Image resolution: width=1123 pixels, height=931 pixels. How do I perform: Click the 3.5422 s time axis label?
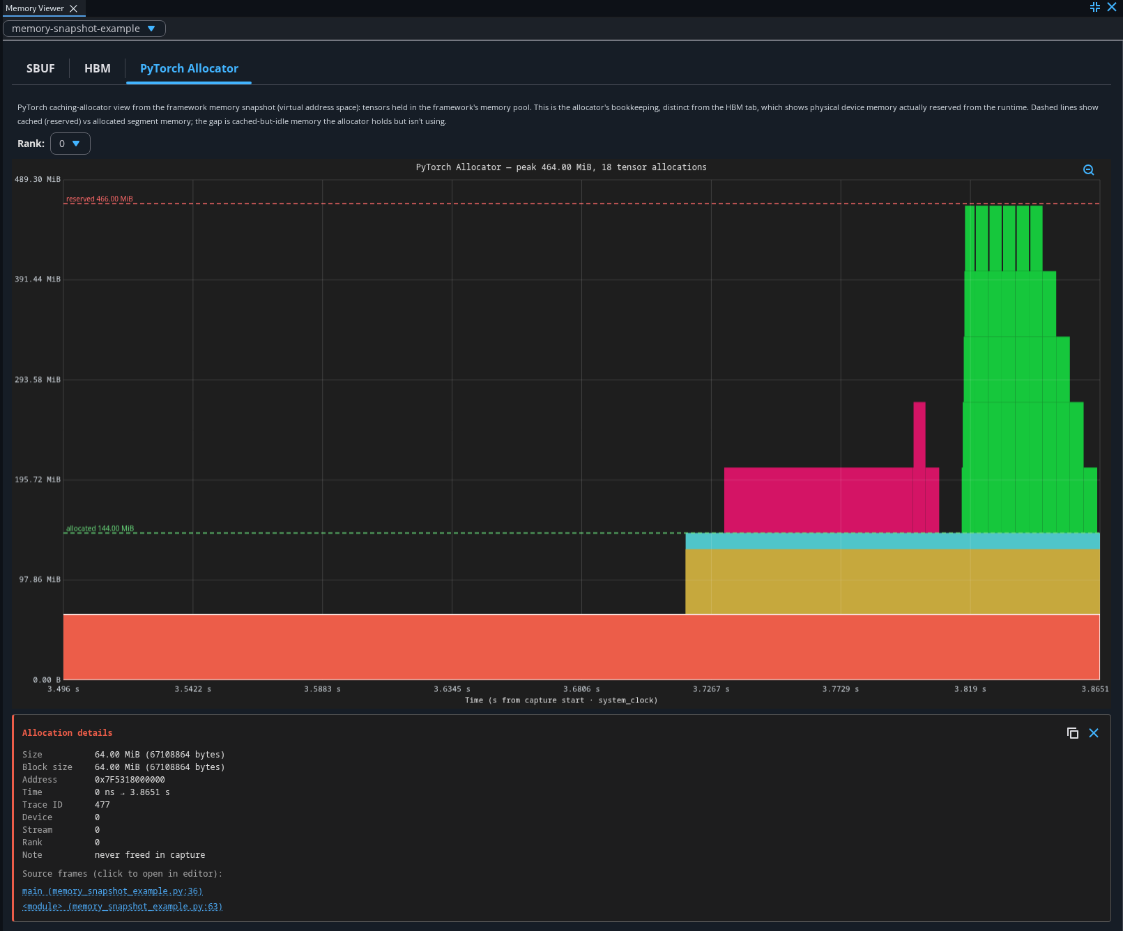click(193, 689)
